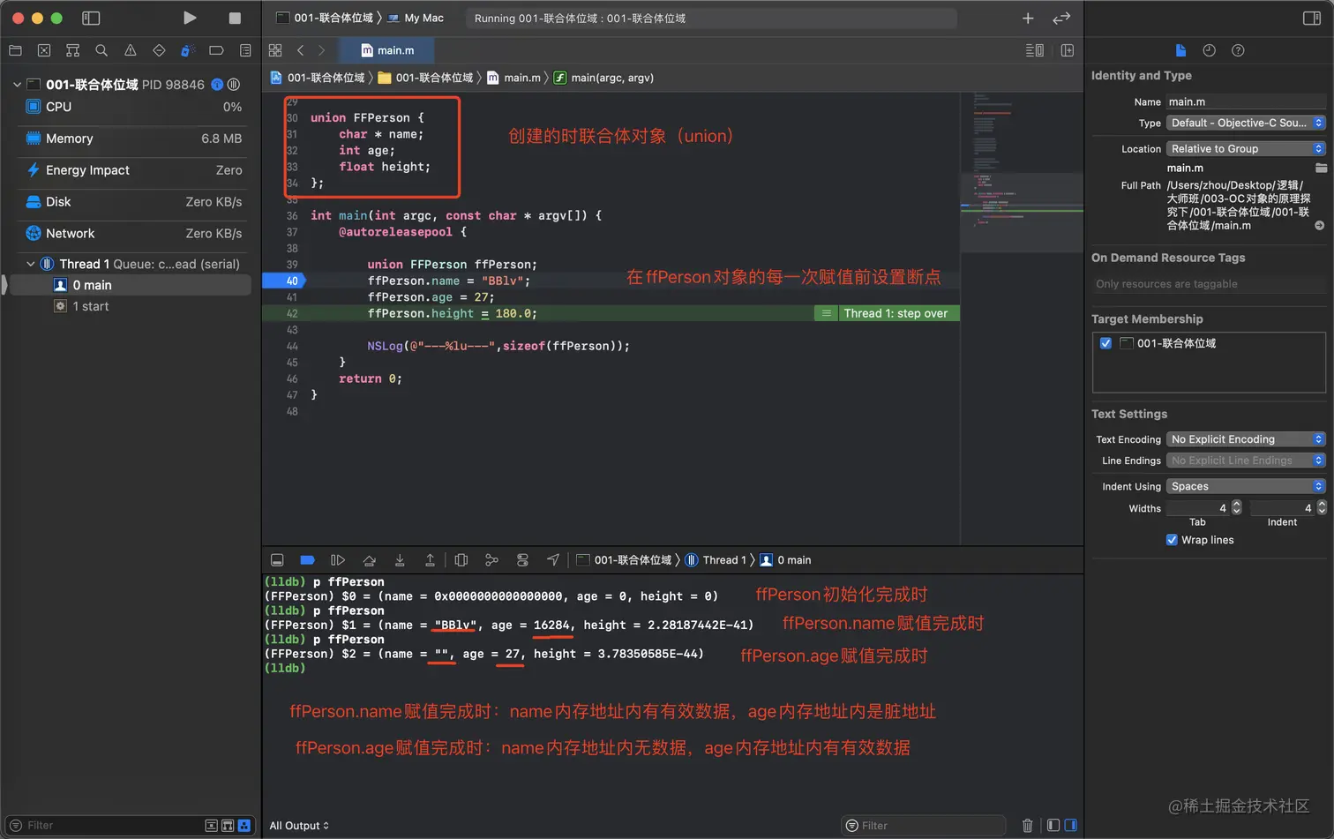
Task: Collapse the Thread 1 disclosure triangle
Action: click(31, 264)
